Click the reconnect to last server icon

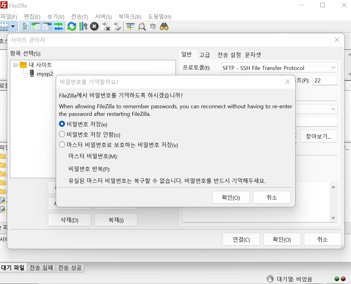click(x=117, y=26)
